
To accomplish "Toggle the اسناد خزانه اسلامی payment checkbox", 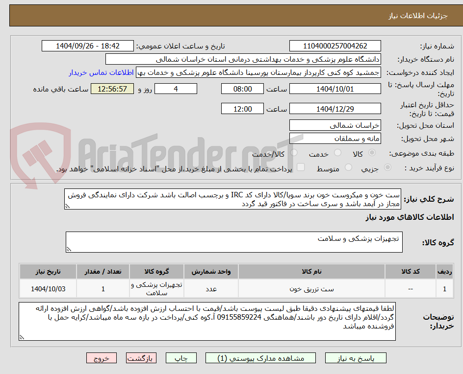I will point(301,167).
